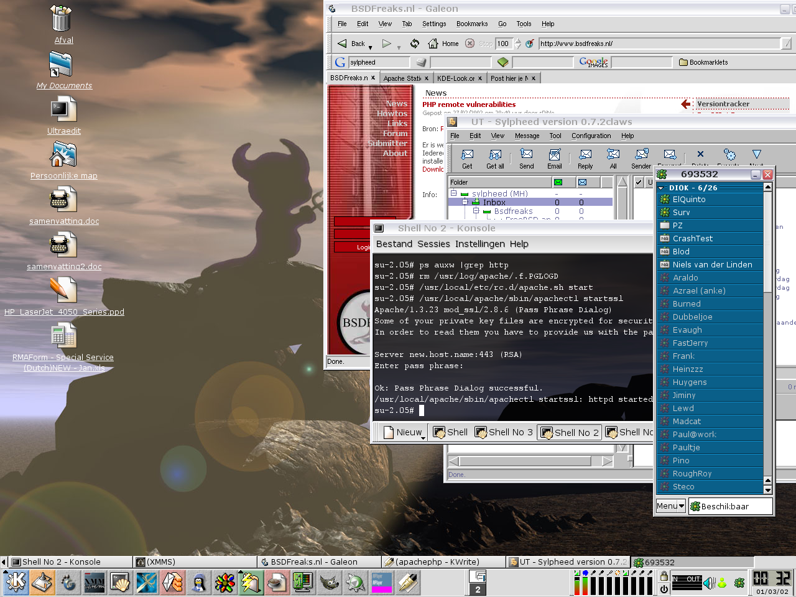Click the ICQ flower tray icon

(739, 583)
